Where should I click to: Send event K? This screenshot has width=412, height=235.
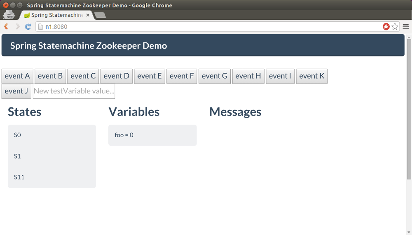click(x=312, y=76)
